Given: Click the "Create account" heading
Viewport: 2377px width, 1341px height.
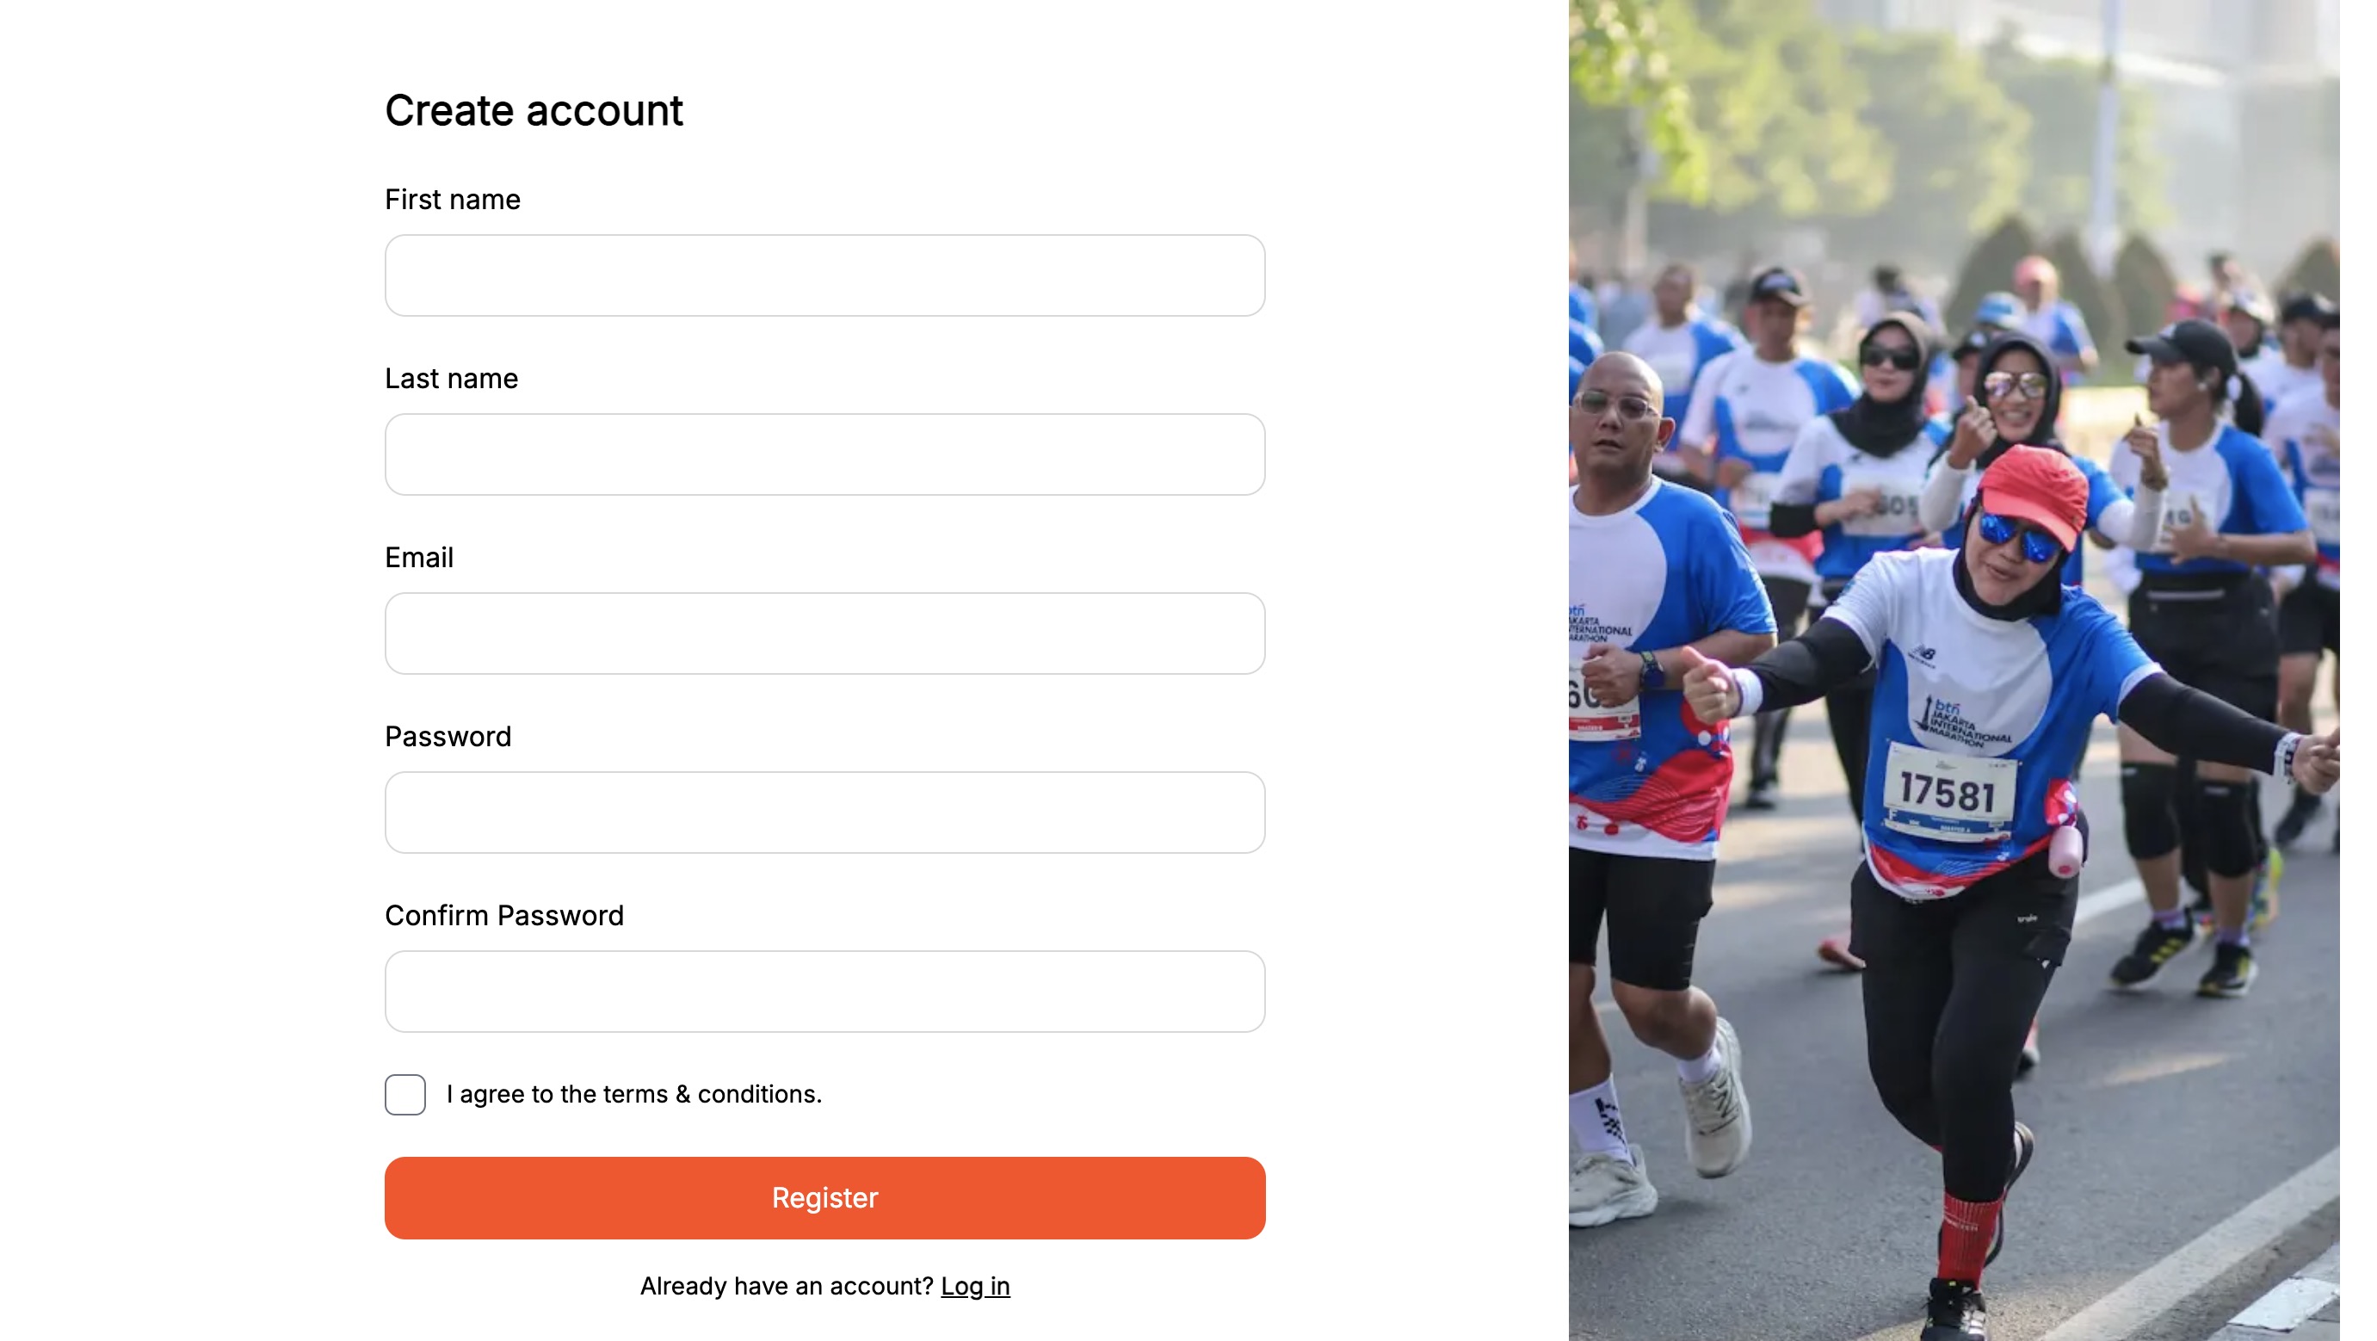Looking at the screenshot, I should [534, 111].
